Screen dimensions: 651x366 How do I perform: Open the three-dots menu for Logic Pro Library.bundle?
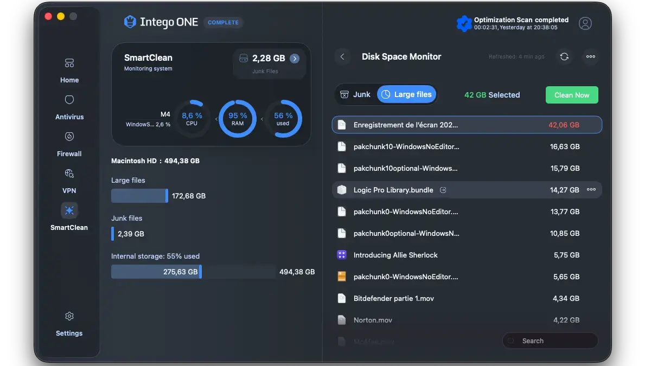tap(590, 190)
